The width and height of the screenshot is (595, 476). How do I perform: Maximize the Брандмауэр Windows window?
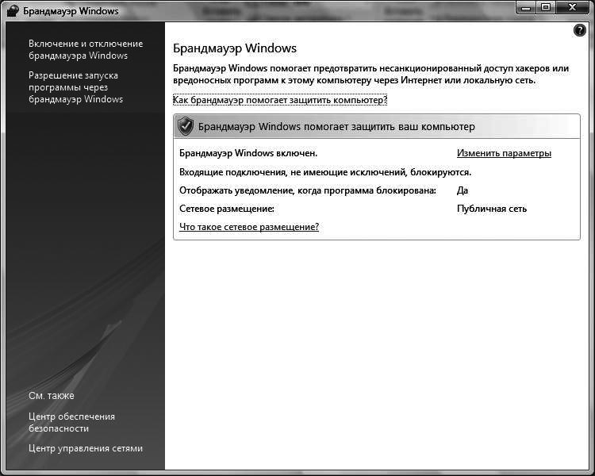546,8
